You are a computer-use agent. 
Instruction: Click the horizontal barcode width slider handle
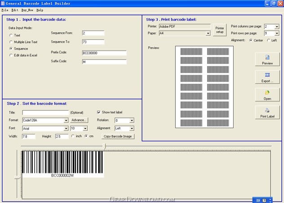tap(104, 146)
